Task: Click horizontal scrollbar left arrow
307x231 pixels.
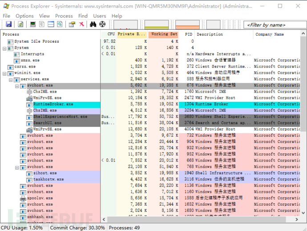Action: [104, 219]
